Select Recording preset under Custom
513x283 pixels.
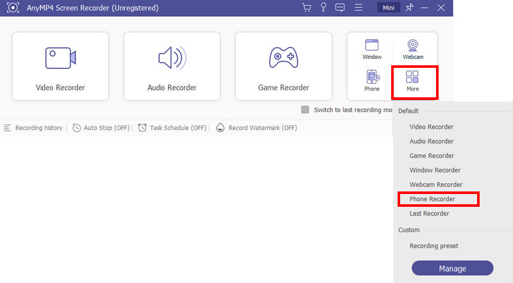pyautogui.click(x=434, y=246)
